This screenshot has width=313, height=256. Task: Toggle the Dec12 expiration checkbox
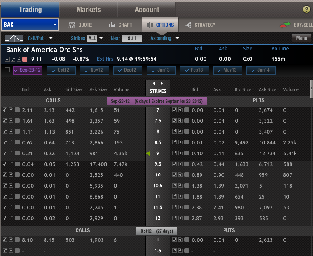[128, 70]
